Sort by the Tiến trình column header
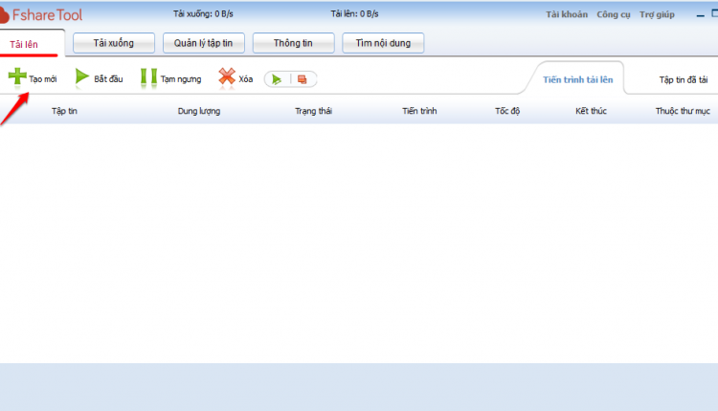Viewport: 718px width, 411px height. click(x=419, y=111)
